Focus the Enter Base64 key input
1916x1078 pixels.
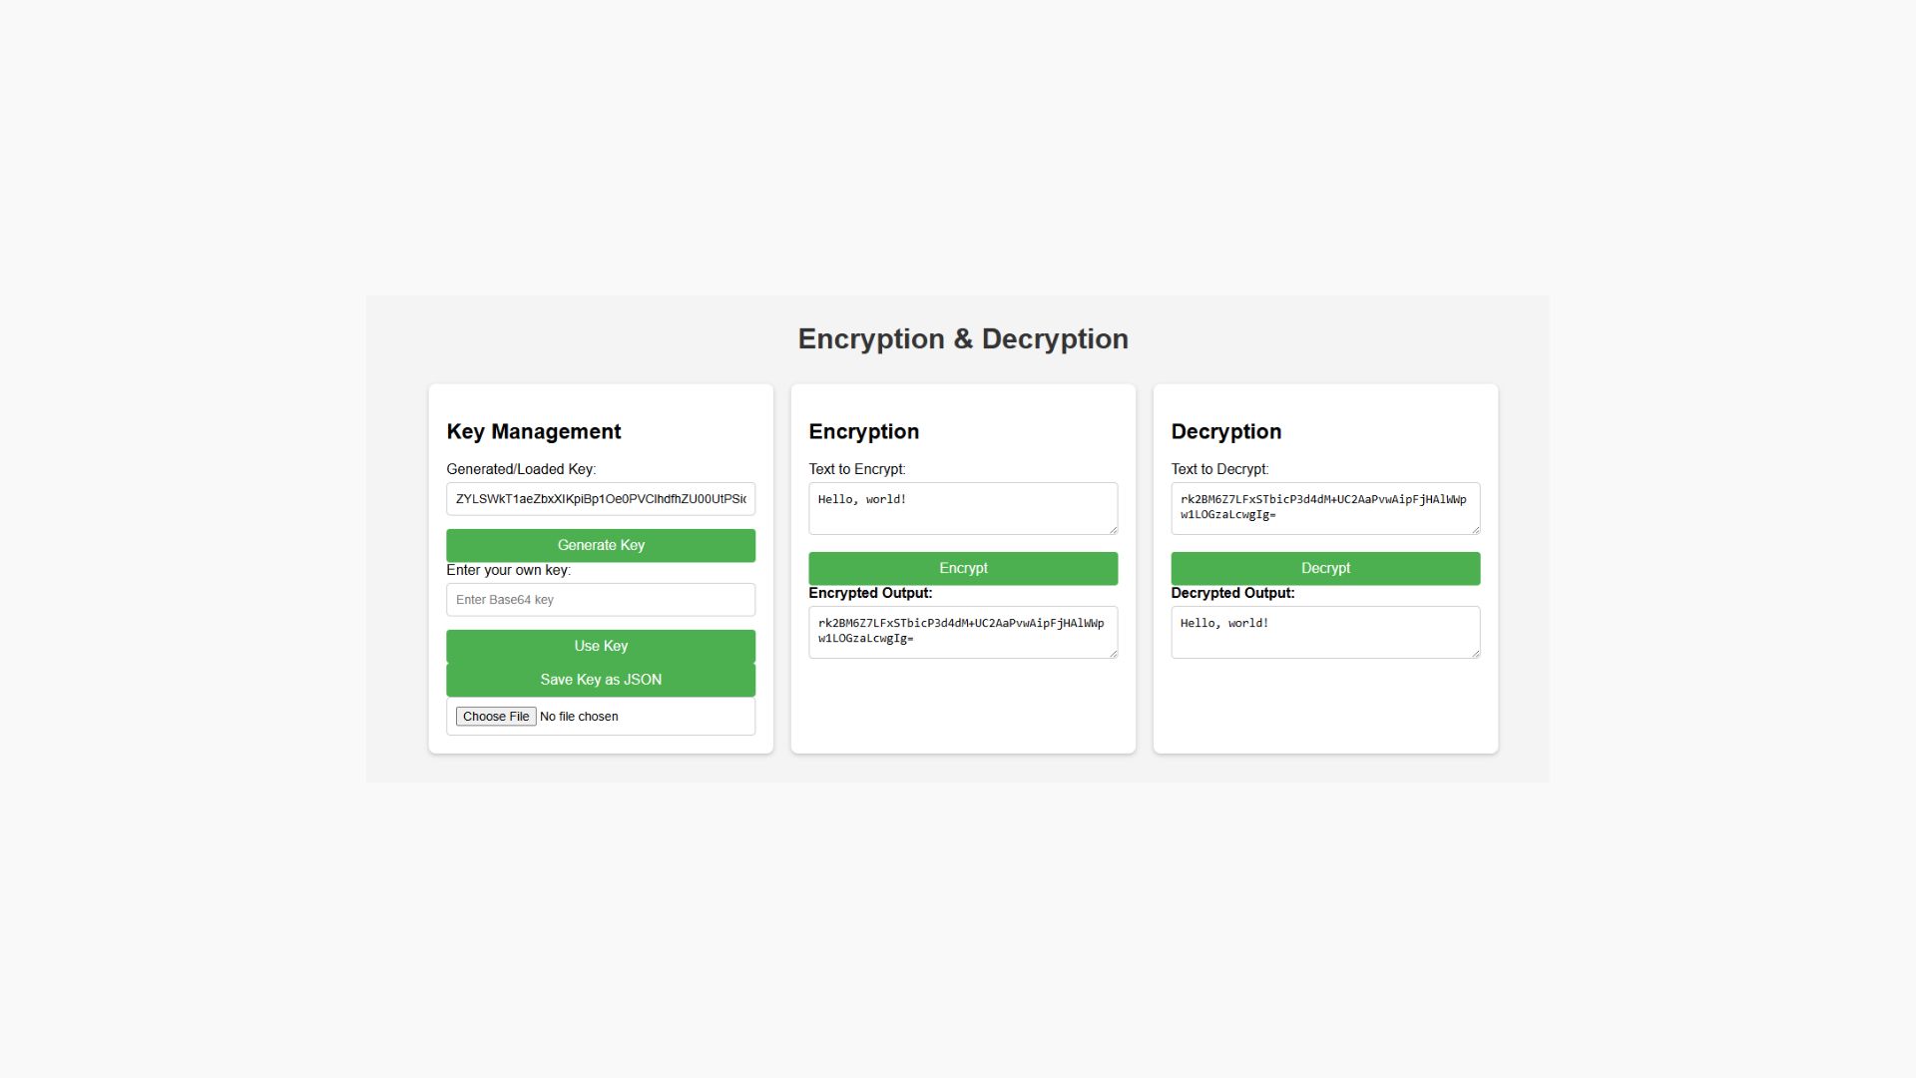[601, 600]
